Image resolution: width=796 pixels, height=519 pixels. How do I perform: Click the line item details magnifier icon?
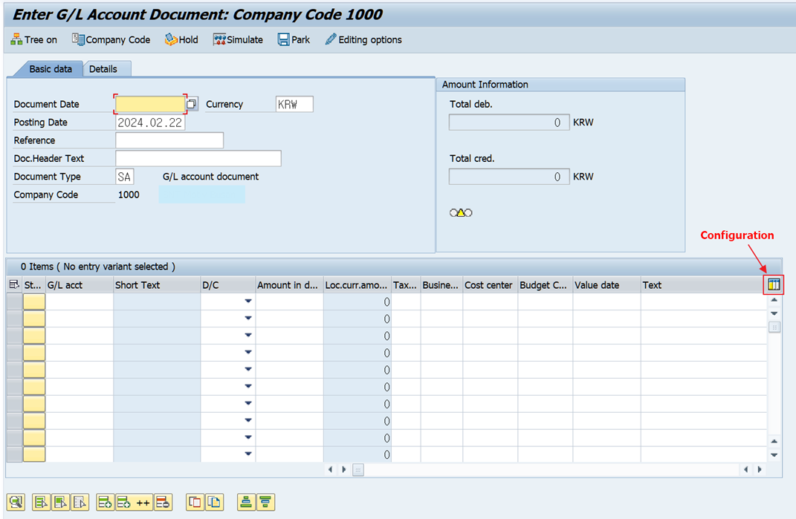click(x=16, y=502)
